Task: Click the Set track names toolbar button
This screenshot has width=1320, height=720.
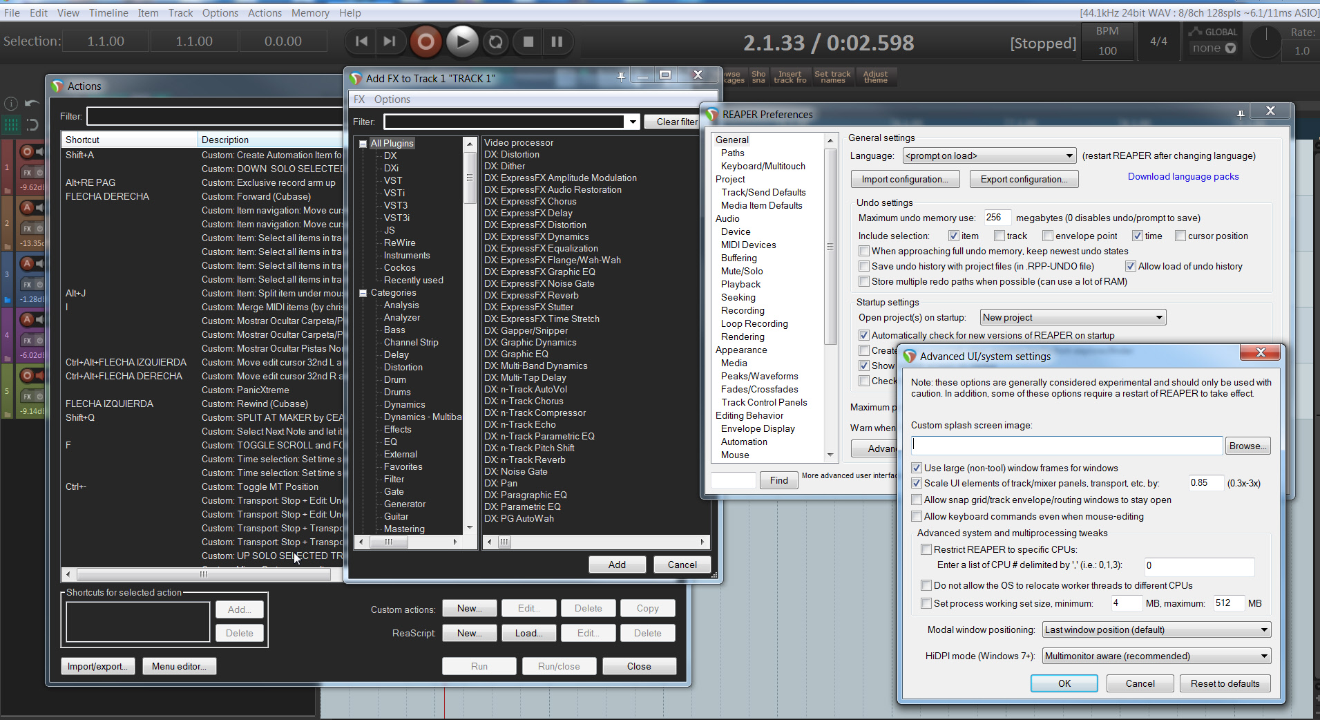Action: pyautogui.click(x=832, y=77)
